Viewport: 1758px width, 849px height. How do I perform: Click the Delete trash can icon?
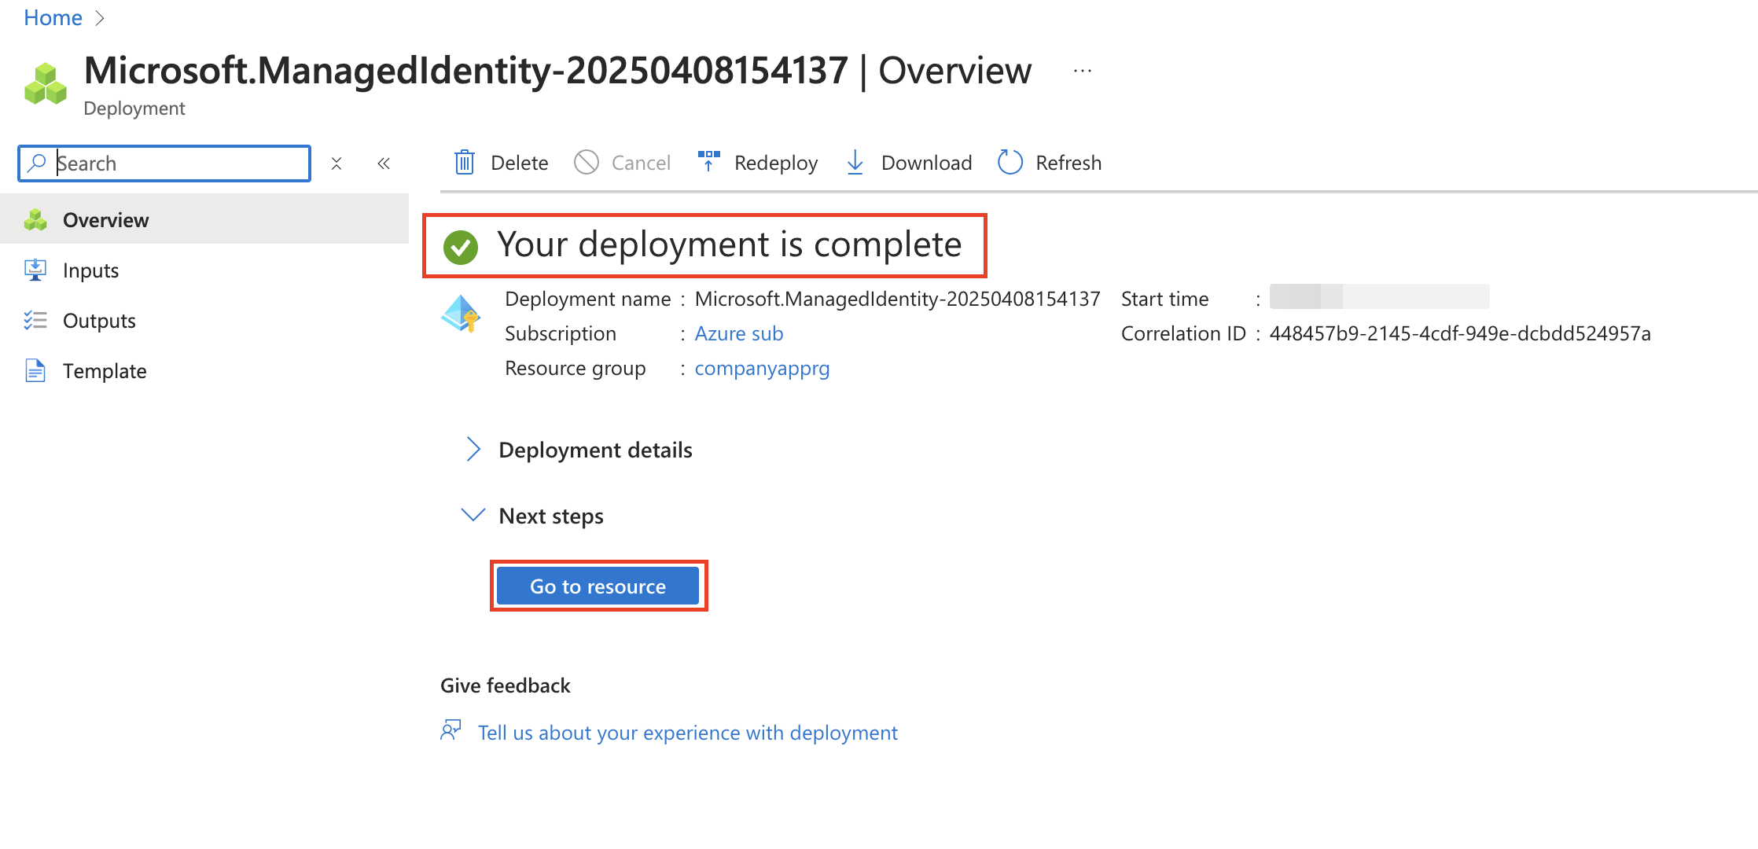point(465,163)
